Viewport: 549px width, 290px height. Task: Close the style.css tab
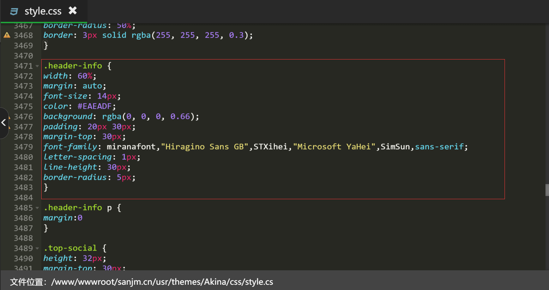pyautogui.click(x=73, y=11)
